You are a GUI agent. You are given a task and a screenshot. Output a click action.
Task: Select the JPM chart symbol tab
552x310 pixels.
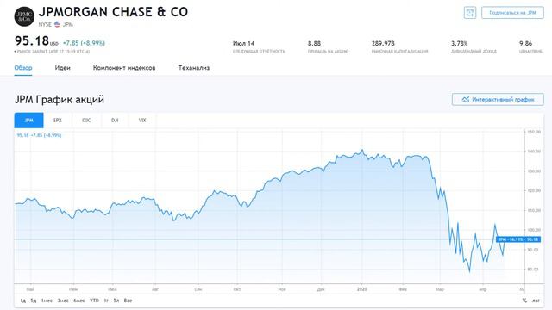(28, 121)
